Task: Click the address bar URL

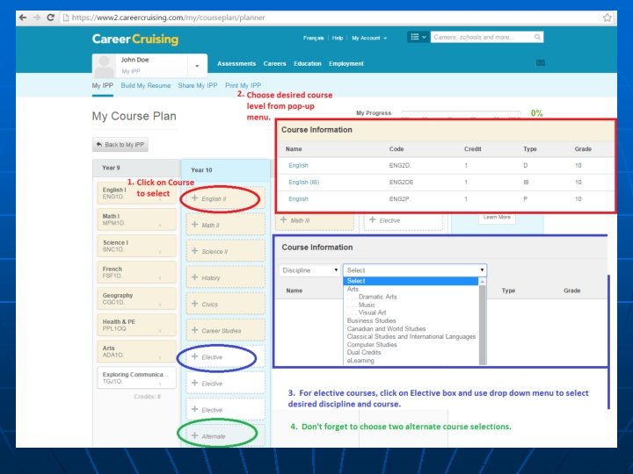Action: click(168, 18)
